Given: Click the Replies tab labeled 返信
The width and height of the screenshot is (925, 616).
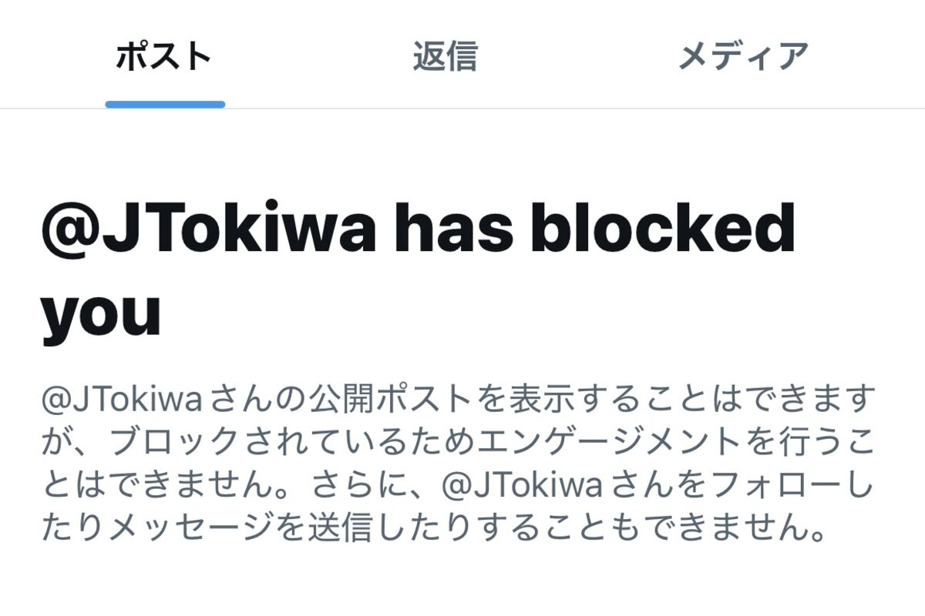Looking at the screenshot, I should pos(443,54).
